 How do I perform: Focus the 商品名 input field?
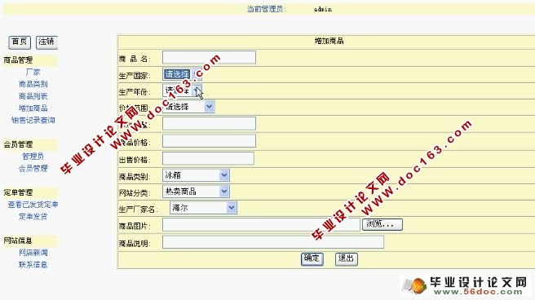(x=209, y=57)
